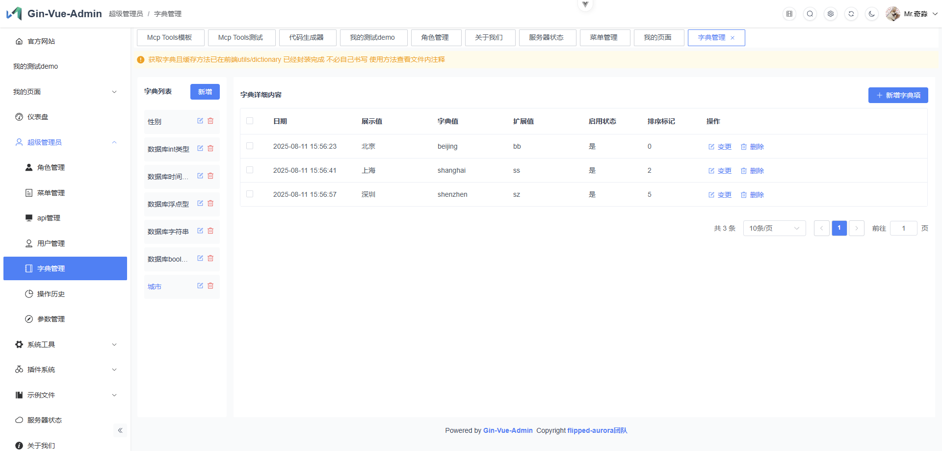Screen dimensions: 942x451
Task: Check the 北京 row checkbox
Action: (x=250, y=146)
